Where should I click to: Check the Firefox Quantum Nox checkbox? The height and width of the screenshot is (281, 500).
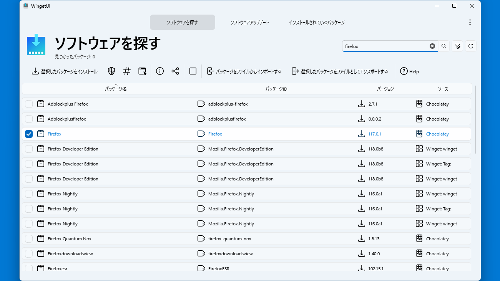point(29,239)
